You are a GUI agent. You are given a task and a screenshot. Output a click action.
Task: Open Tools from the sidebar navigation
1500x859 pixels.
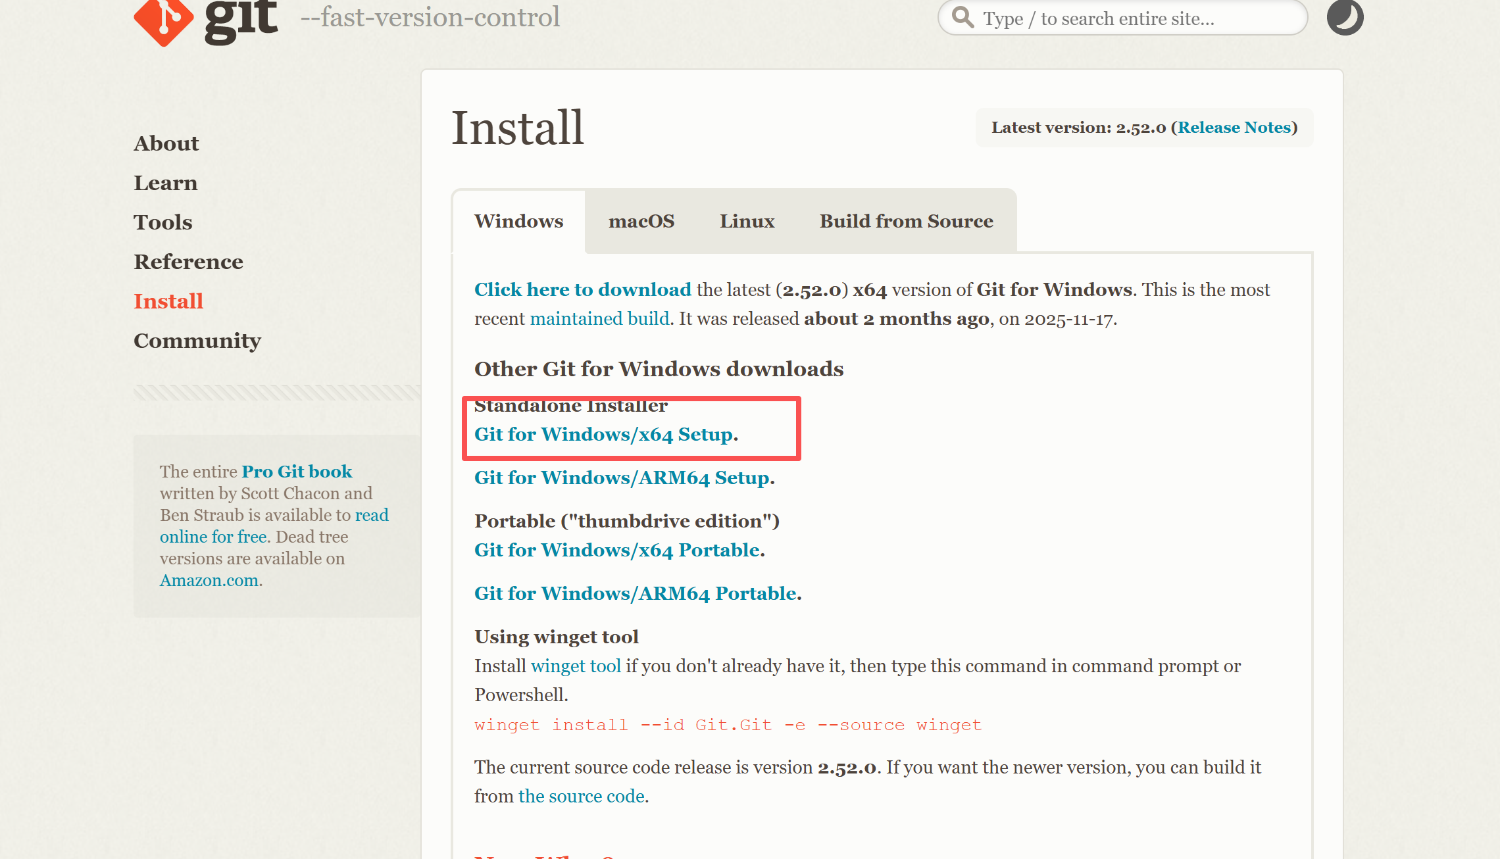pyautogui.click(x=162, y=222)
